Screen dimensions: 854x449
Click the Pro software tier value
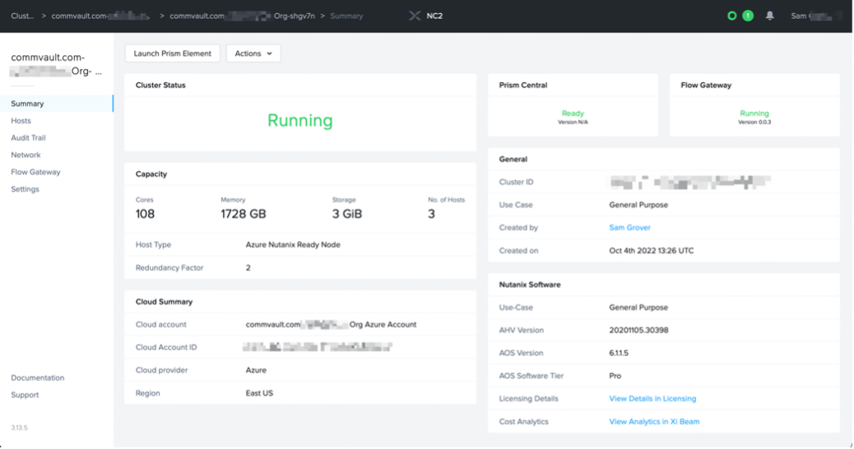pos(615,376)
